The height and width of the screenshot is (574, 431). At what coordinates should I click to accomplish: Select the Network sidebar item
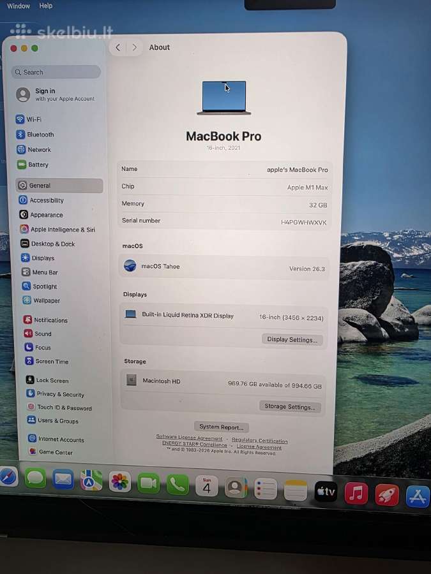click(x=34, y=149)
